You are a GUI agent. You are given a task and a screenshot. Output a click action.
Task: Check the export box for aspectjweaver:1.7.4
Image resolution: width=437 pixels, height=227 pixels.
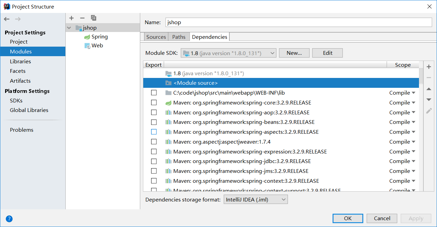pyautogui.click(x=153, y=142)
